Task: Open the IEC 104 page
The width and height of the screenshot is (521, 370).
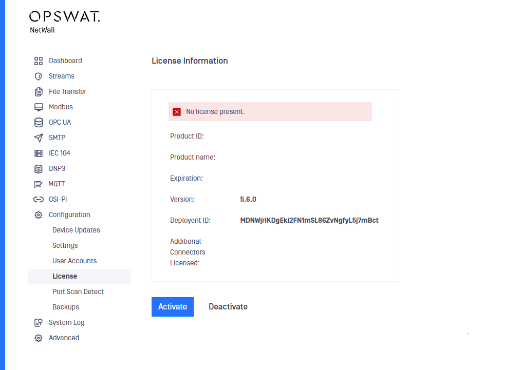Action: 60,153
